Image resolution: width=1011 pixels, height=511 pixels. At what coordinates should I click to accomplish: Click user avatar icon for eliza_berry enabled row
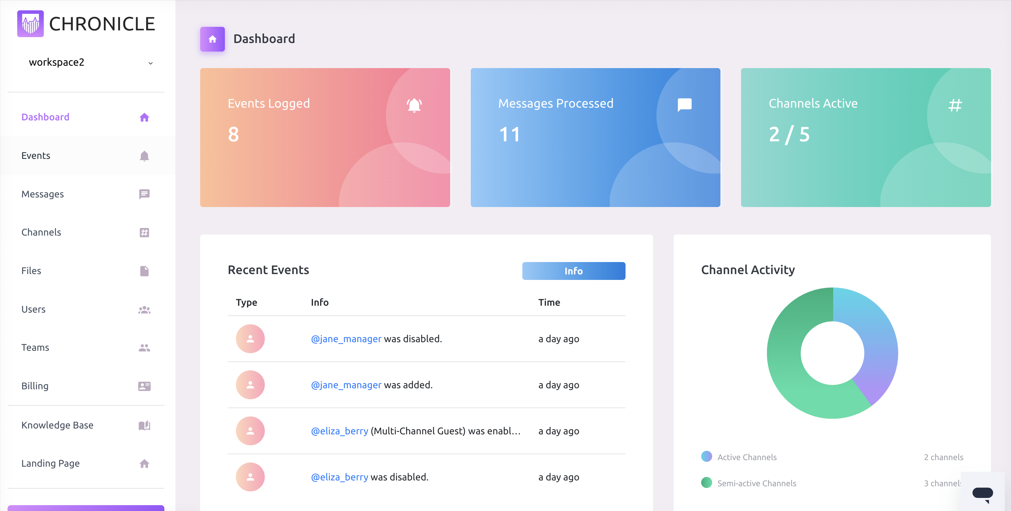point(250,431)
